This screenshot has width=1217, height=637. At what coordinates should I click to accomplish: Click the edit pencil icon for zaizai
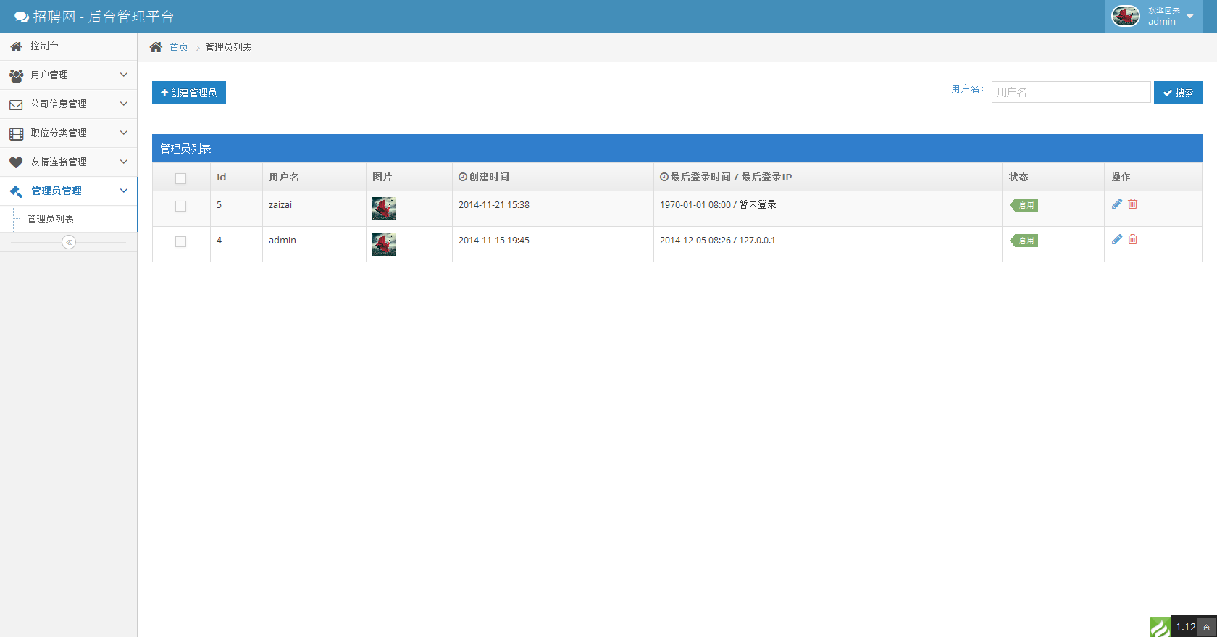tap(1116, 204)
